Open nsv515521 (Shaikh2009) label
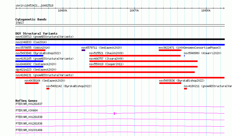The width and height of the screenshot is (232, 136). pyautogui.click(x=106, y=53)
